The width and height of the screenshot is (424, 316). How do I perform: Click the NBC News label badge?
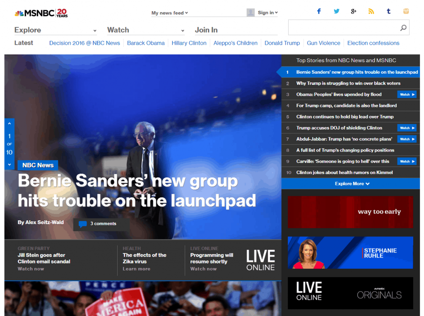tap(38, 165)
